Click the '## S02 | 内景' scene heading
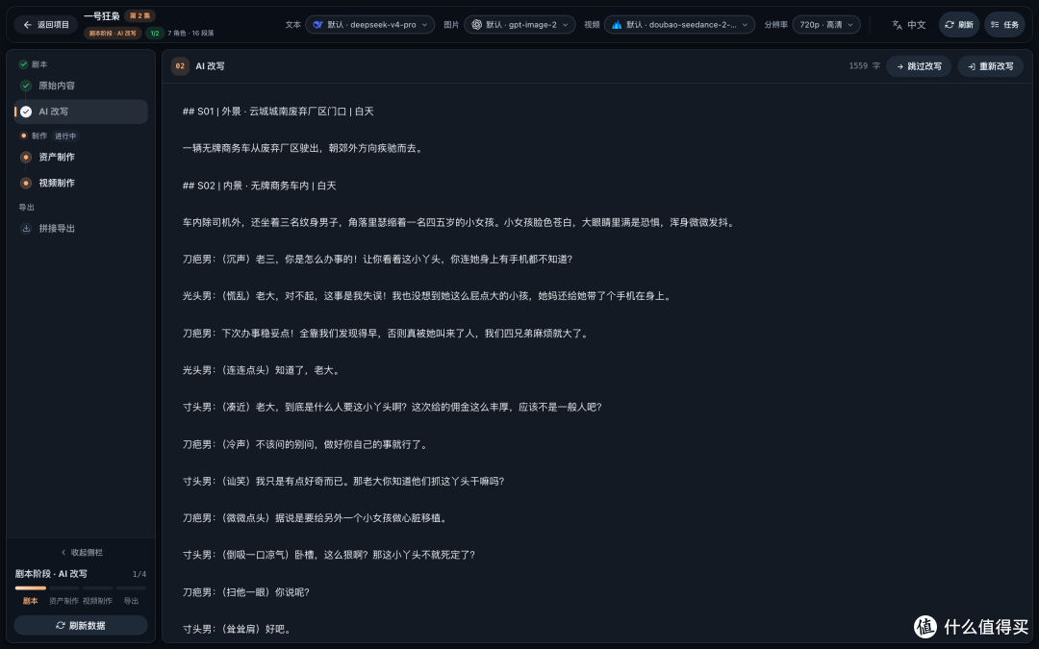The width and height of the screenshot is (1039, 649). (259, 186)
